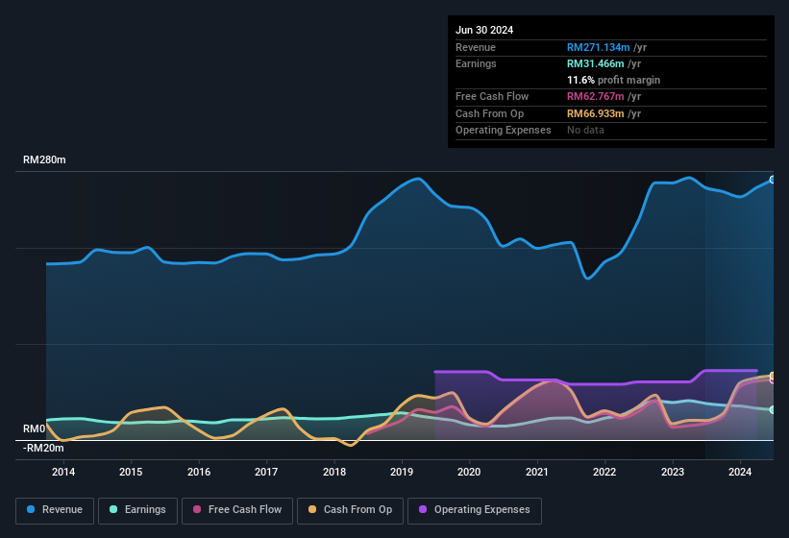
Task: Click the 2016 x-axis label
Action: click(199, 472)
